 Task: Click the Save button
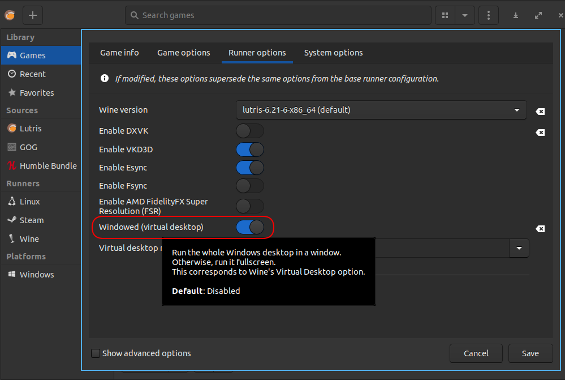pos(530,353)
